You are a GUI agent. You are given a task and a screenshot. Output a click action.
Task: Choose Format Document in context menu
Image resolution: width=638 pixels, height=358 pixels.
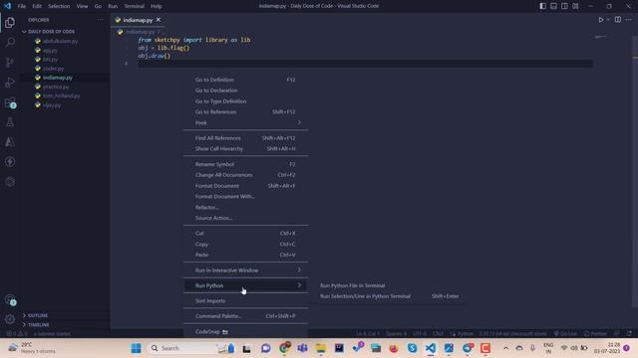[x=246, y=186]
